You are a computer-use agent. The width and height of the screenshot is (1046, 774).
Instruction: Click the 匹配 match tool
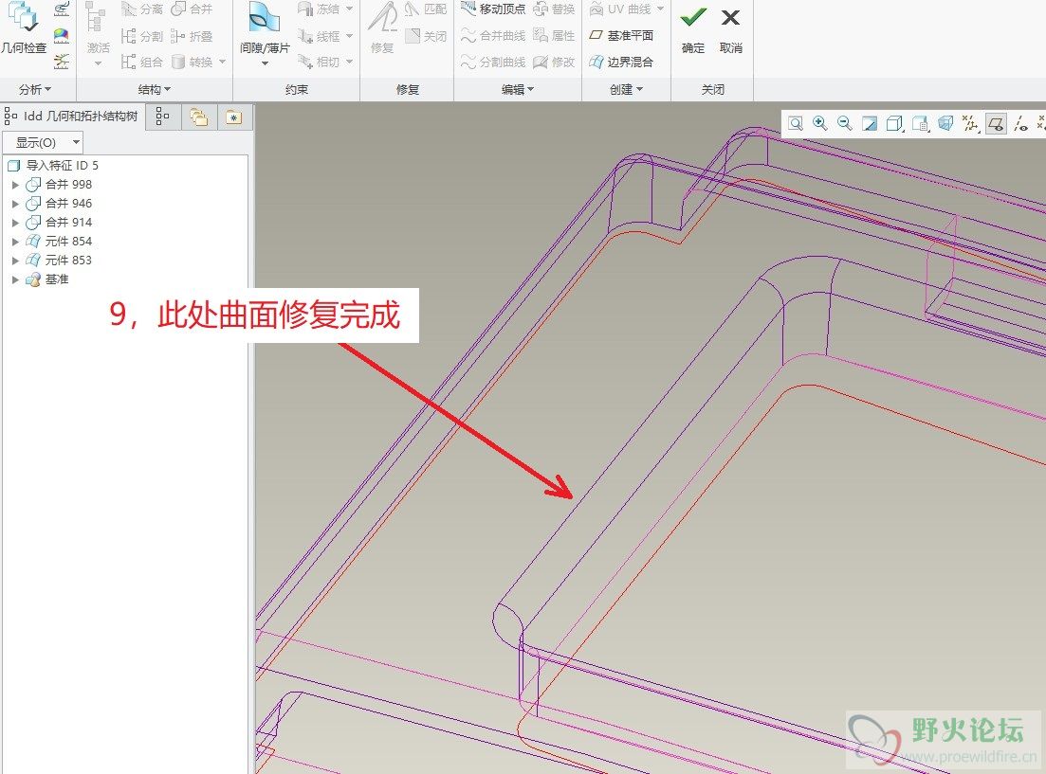pos(426,9)
